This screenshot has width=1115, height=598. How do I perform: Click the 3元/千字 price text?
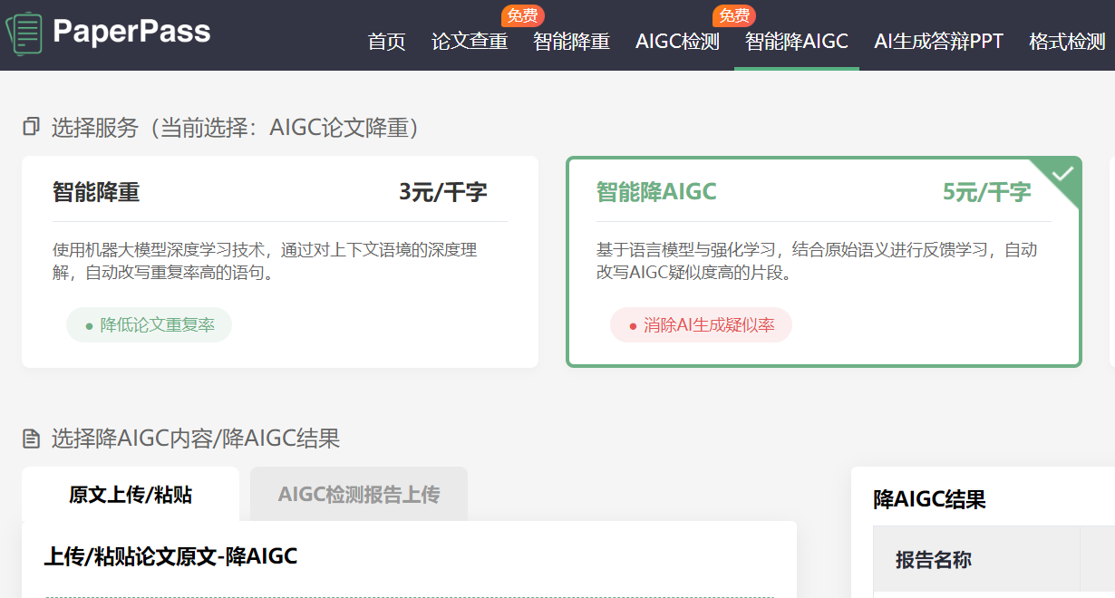pyautogui.click(x=443, y=192)
